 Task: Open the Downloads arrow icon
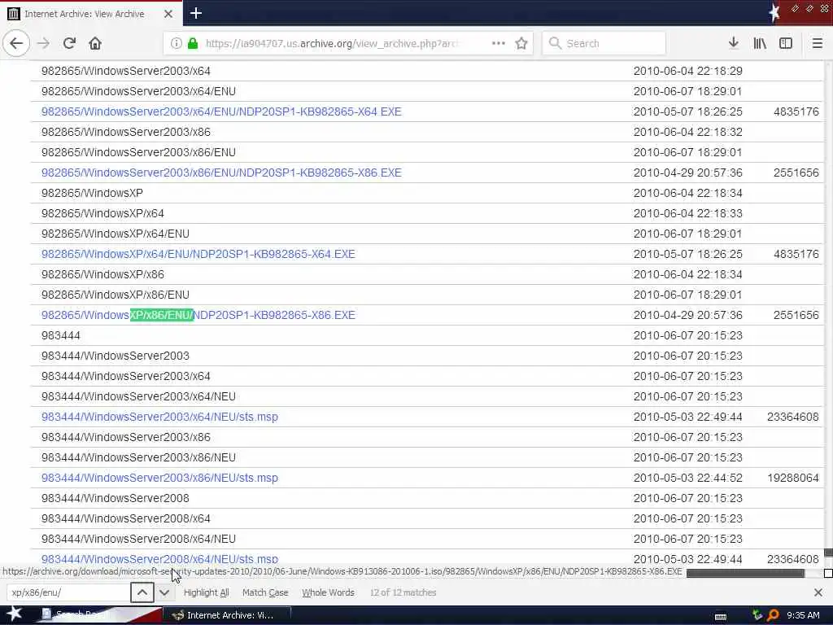[733, 43]
